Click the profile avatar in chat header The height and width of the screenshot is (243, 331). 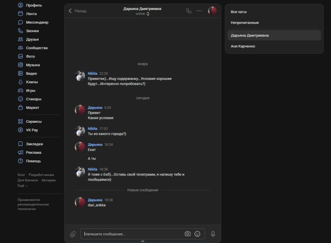pos(212,11)
